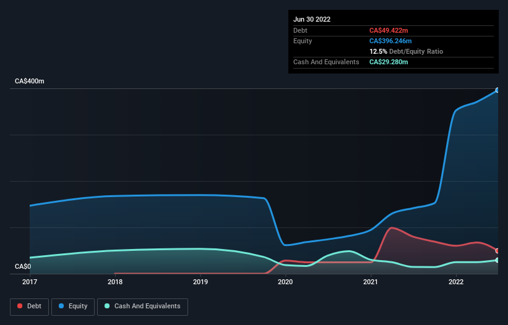The height and width of the screenshot is (325, 508).
Task: Click the Debt row label in tooltip
Action: coord(300,30)
